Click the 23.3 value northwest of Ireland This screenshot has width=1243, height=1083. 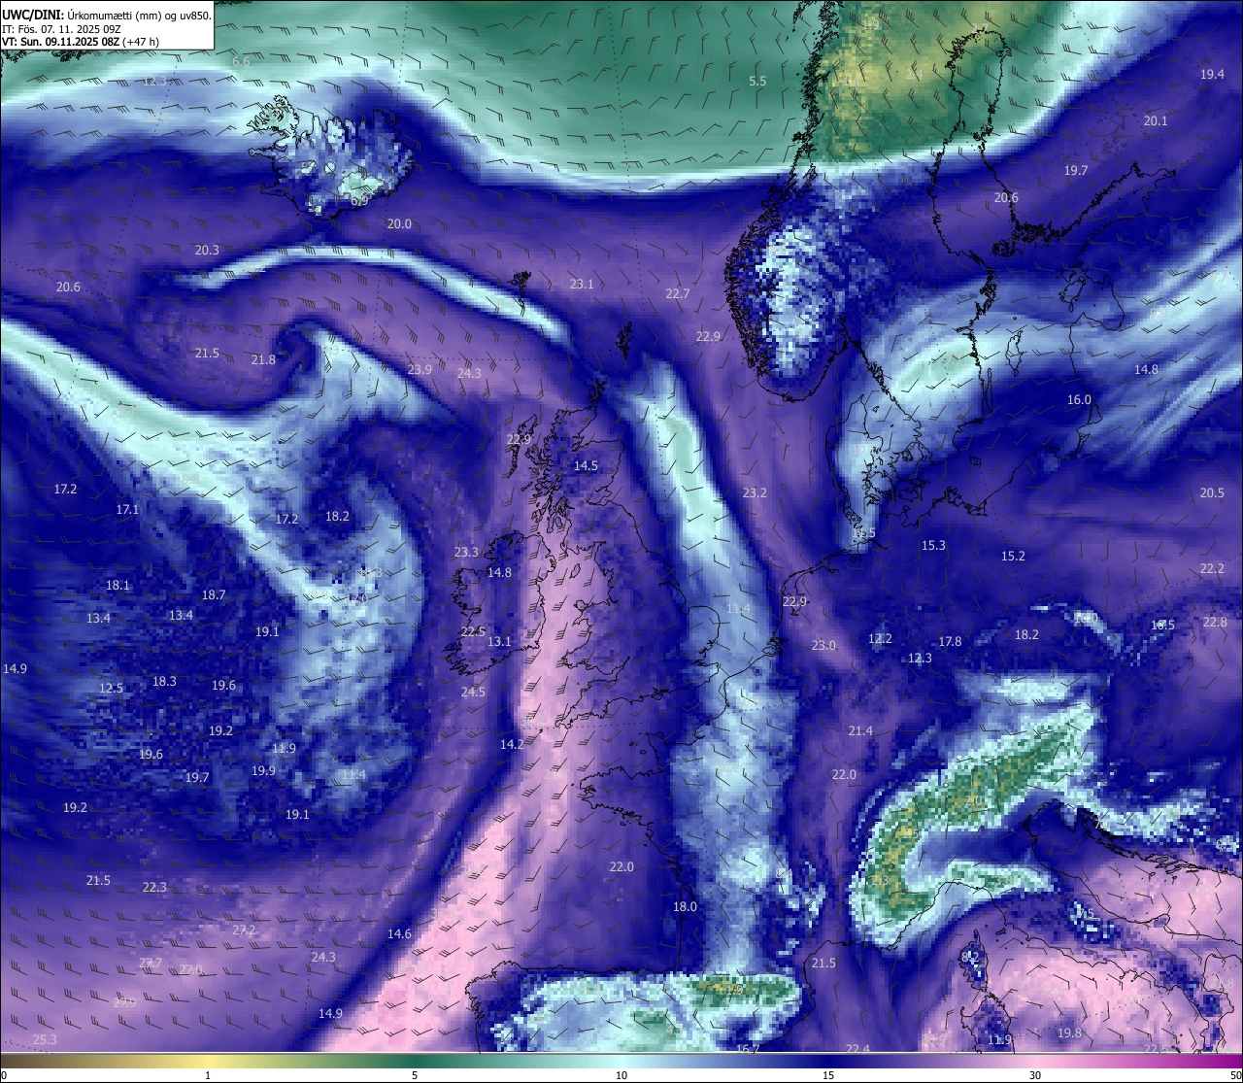click(x=466, y=552)
